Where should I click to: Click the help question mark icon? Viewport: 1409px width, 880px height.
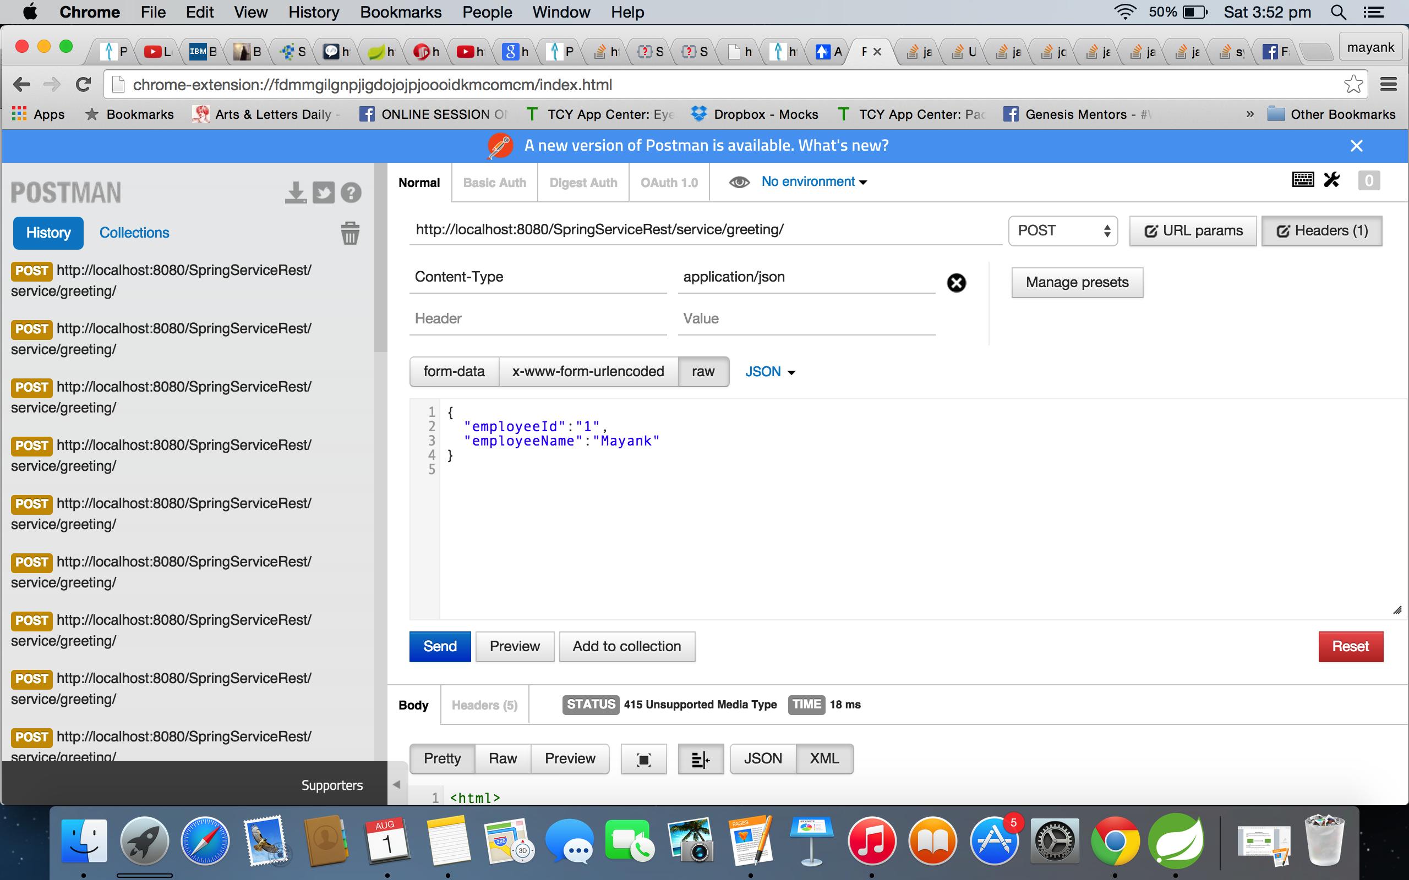click(352, 192)
